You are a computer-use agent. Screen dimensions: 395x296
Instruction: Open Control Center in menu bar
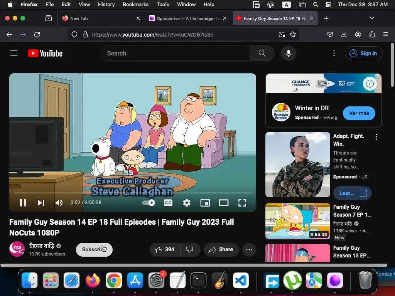328,5
